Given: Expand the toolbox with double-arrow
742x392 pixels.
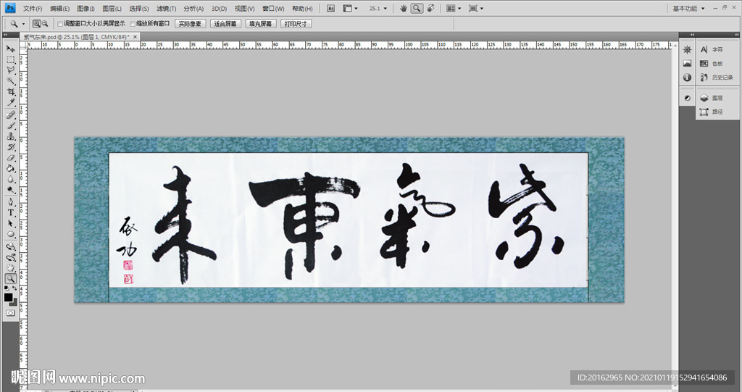Looking at the screenshot, I should point(5,35).
